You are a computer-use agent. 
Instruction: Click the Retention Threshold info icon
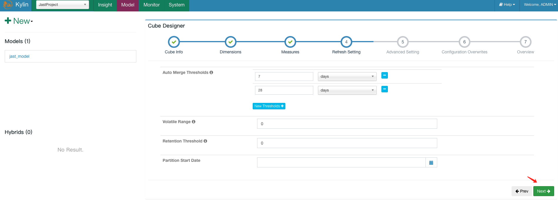coord(205,141)
